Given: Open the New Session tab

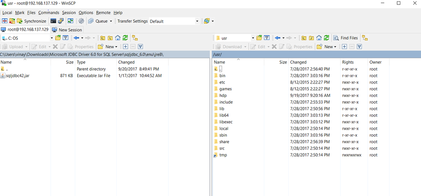Looking at the screenshot, I should tap(67, 30).
